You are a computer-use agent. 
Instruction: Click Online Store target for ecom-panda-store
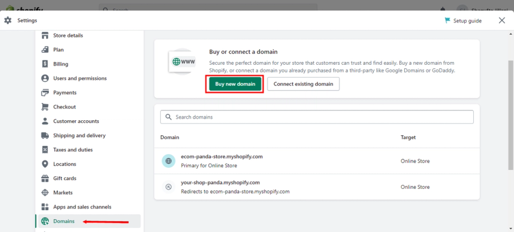point(415,161)
